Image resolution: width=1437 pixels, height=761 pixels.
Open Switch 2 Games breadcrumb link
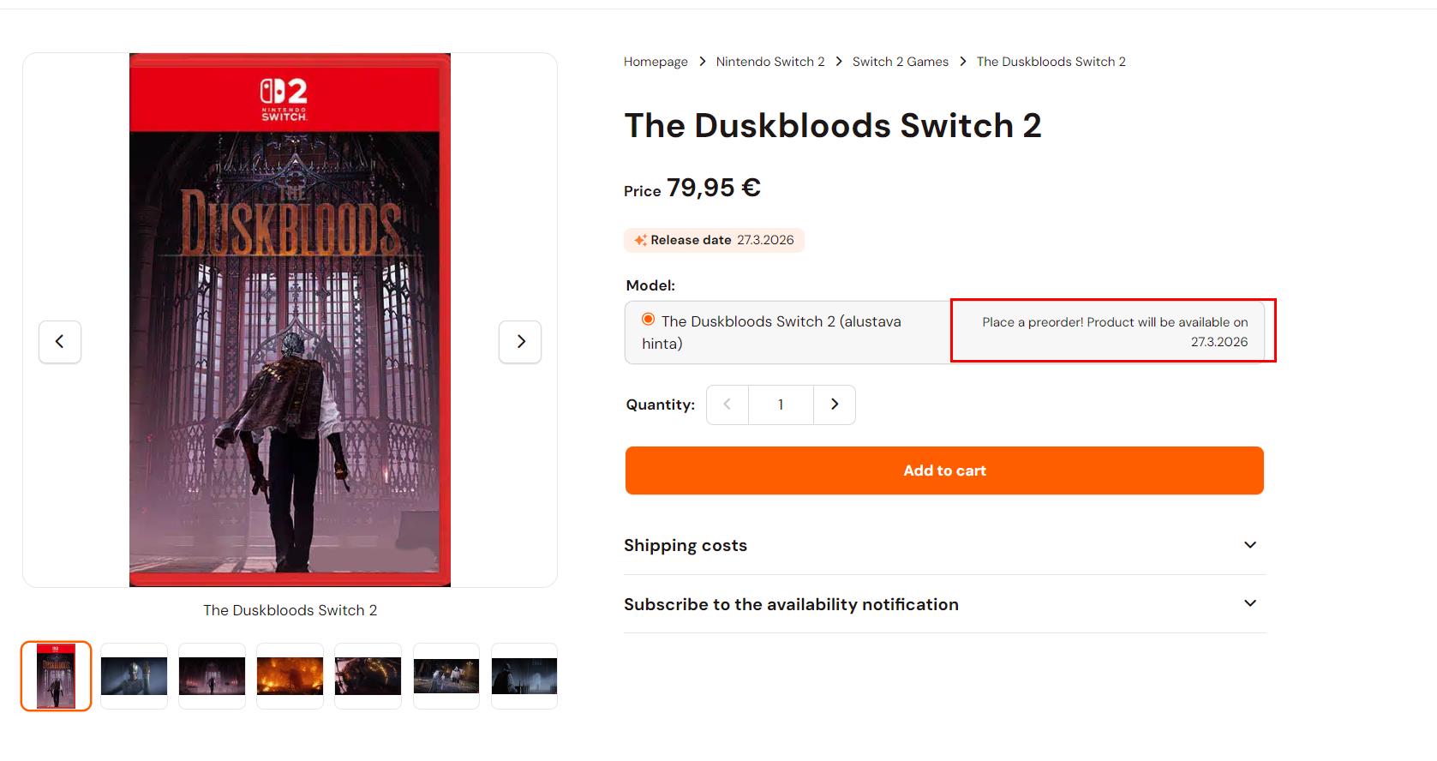(x=901, y=62)
